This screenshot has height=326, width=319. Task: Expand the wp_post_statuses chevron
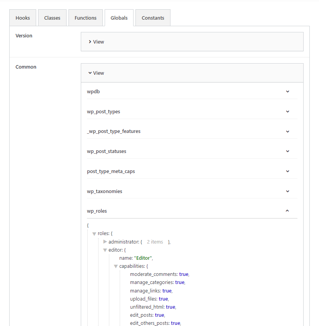point(287,151)
